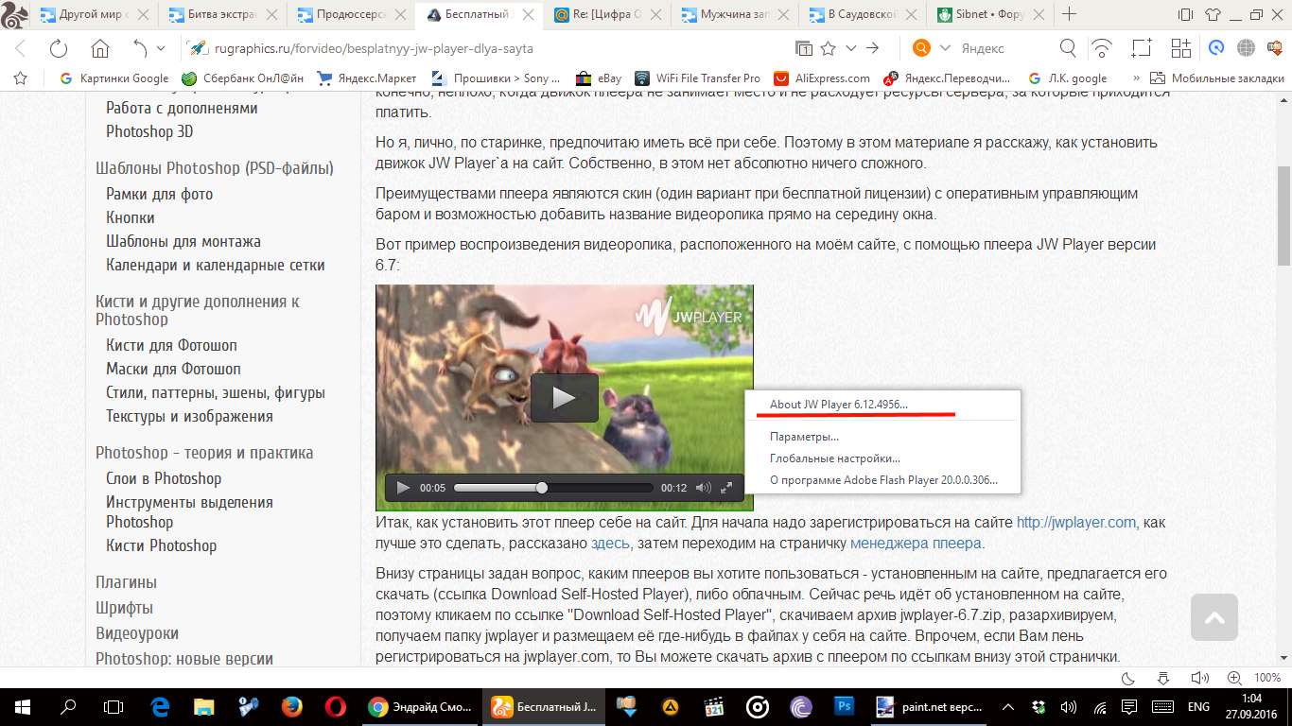
Task: Open "Слои в Photoshop" sidebar link
Action: point(164,478)
